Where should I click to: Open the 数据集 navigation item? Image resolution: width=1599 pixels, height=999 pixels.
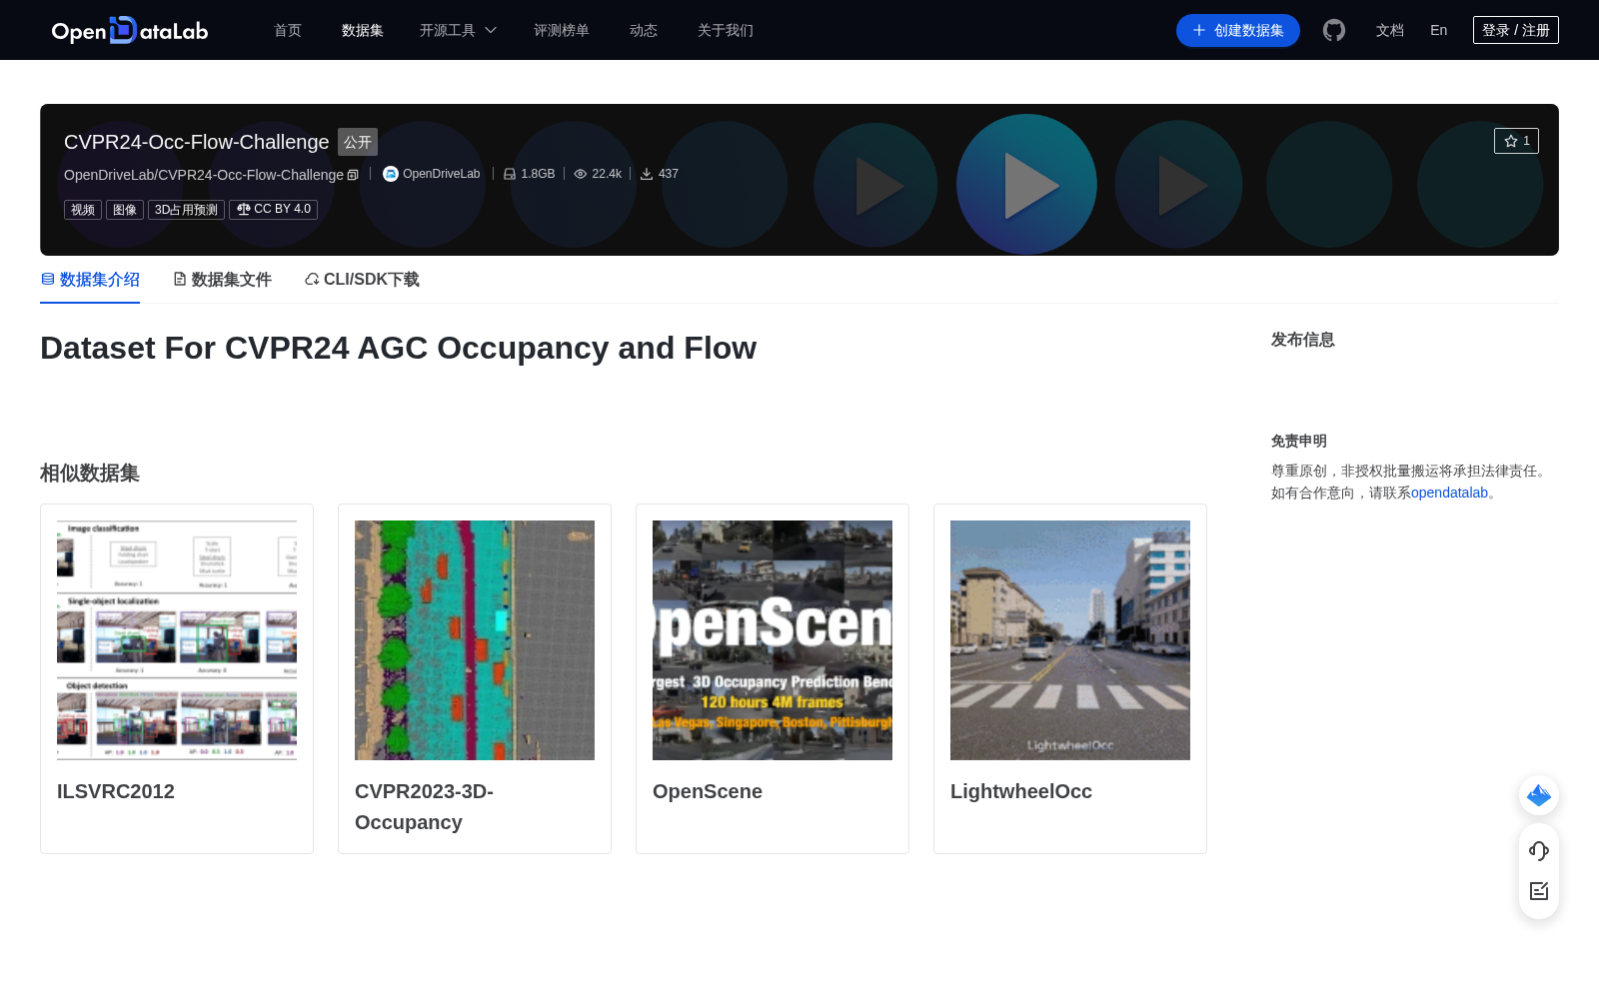(x=363, y=30)
